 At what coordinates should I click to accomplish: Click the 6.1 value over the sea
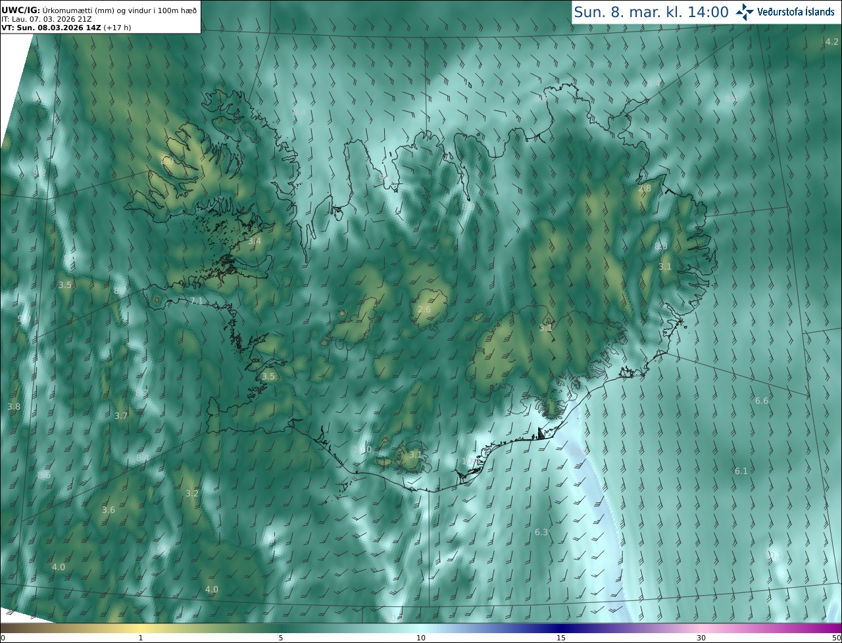click(x=741, y=471)
